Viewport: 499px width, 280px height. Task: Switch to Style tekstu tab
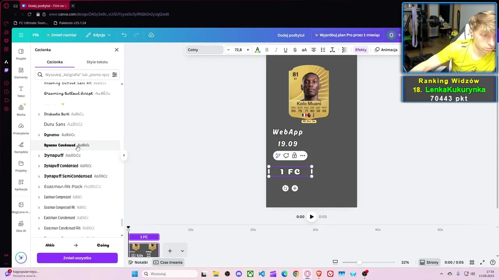pos(97,62)
